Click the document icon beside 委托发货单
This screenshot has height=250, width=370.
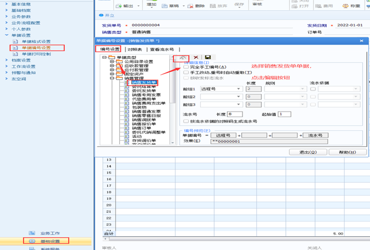pos(126,91)
